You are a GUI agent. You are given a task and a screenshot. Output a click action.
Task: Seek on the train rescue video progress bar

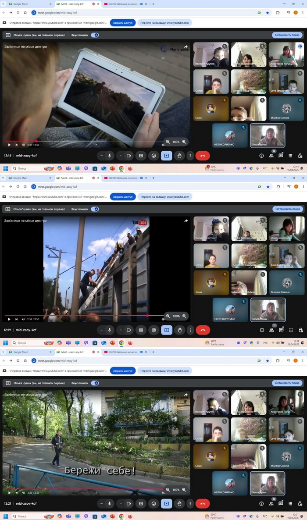coord(84,315)
